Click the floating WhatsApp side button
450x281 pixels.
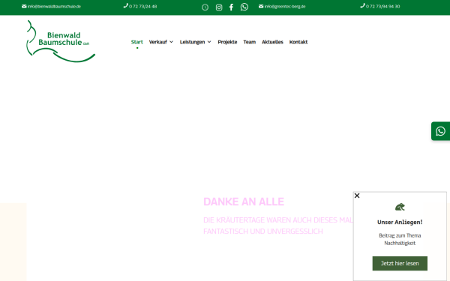click(x=440, y=131)
